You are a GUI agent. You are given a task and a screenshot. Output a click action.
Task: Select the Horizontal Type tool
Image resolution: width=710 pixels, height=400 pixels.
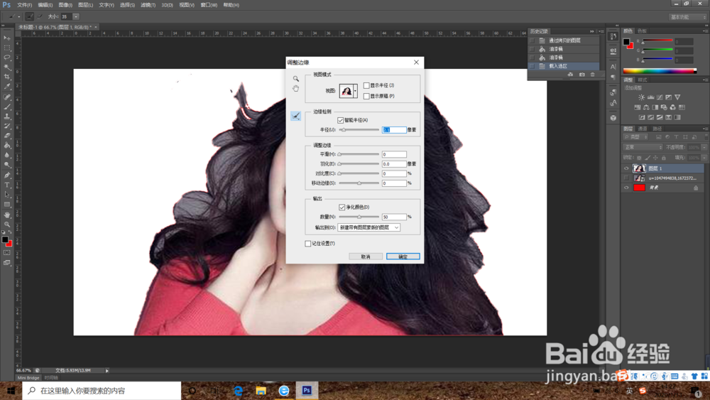tap(7, 185)
